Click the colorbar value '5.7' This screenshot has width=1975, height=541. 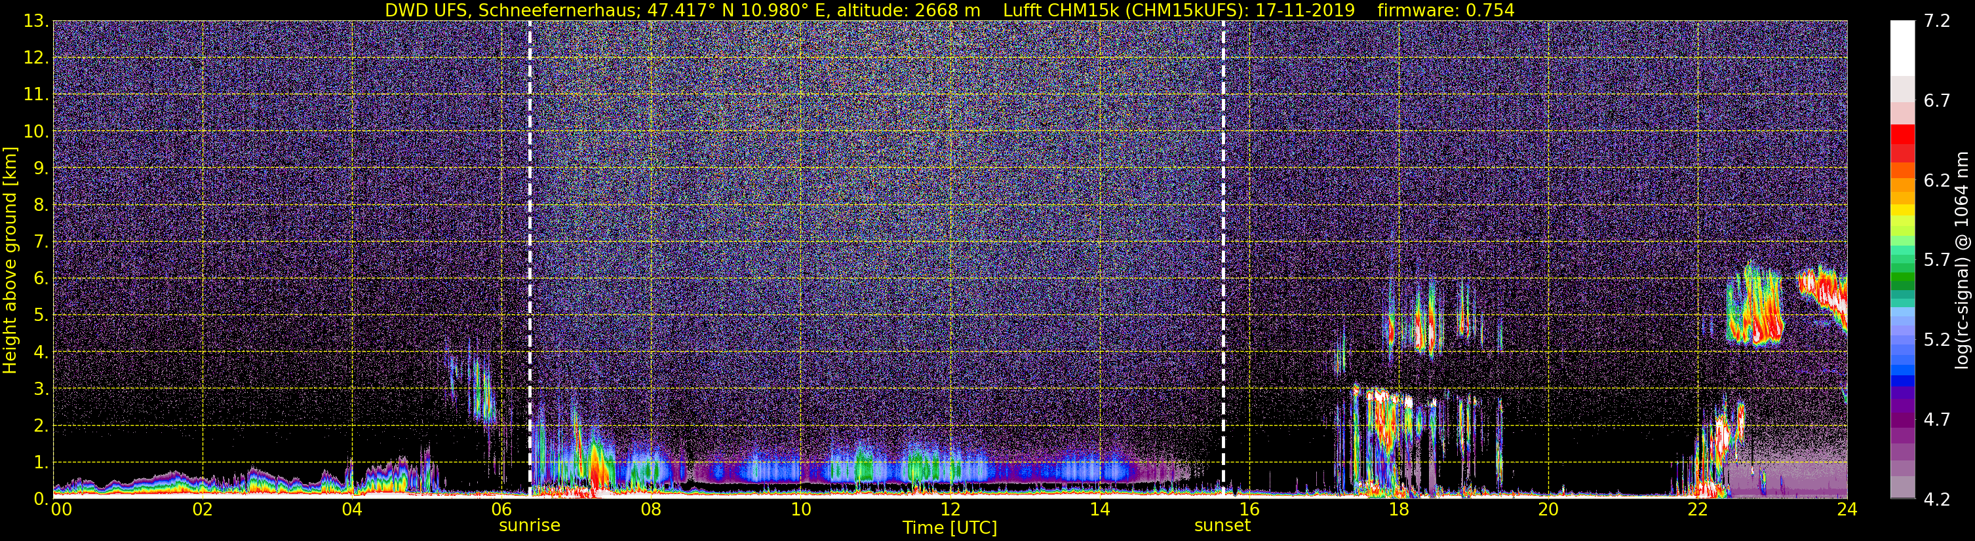click(1937, 260)
